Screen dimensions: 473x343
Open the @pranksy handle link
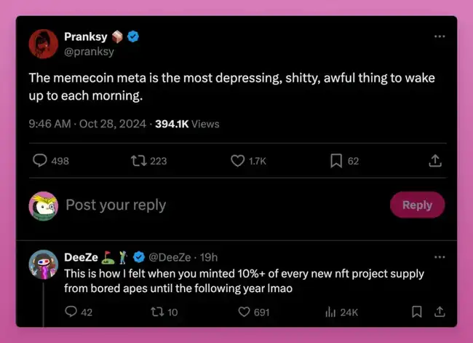89,52
